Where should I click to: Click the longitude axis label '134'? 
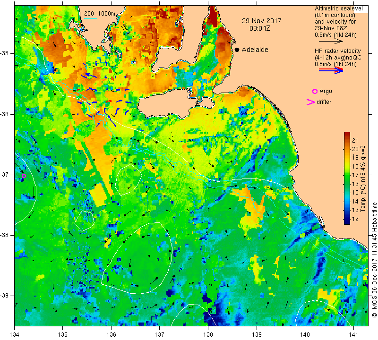14,334
